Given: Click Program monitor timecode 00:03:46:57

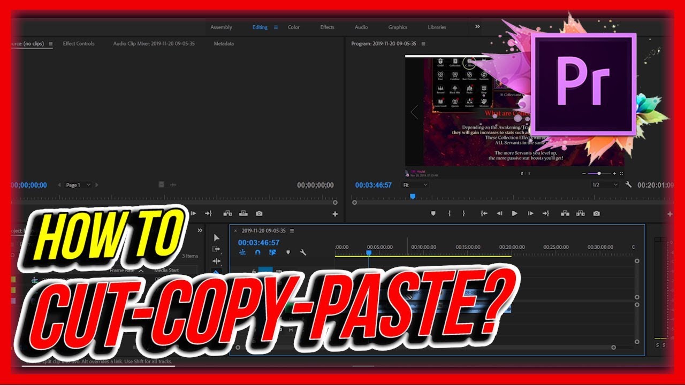Looking at the screenshot, I should (374, 185).
